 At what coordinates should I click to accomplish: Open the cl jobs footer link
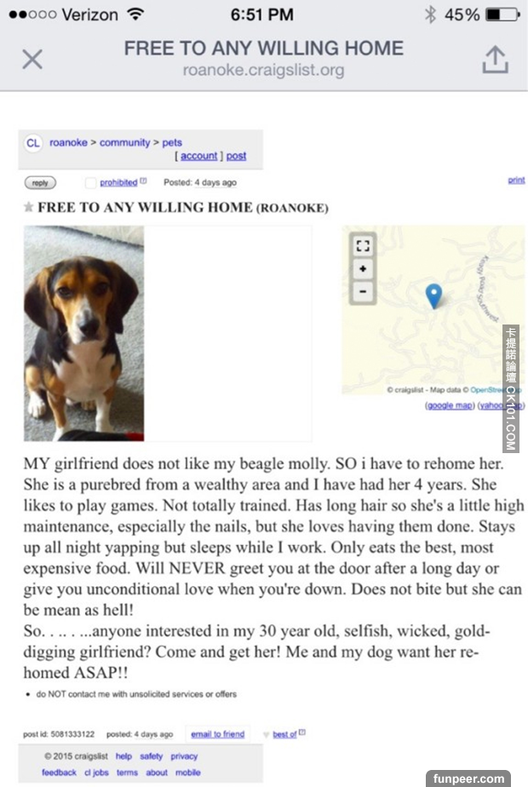[x=95, y=773]
